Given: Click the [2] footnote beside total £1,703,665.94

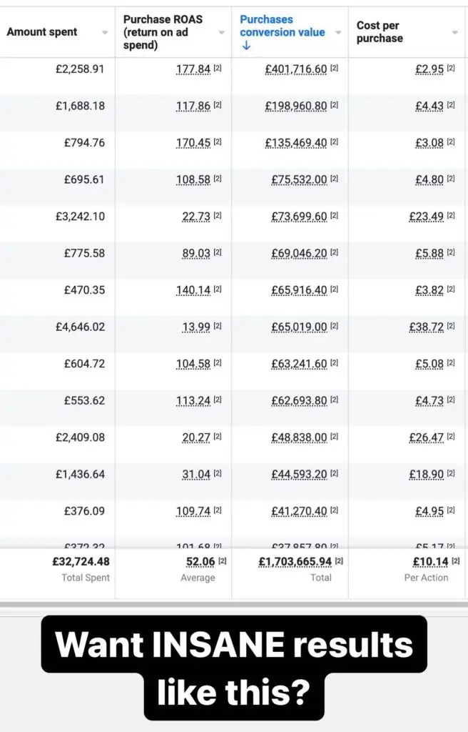Looking at the screenshot, I should tap(339, 560).
